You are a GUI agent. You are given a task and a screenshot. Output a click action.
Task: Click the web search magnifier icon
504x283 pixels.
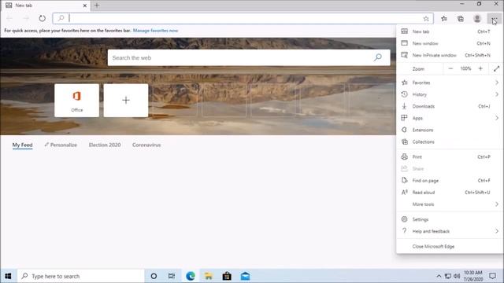(378, 57)
